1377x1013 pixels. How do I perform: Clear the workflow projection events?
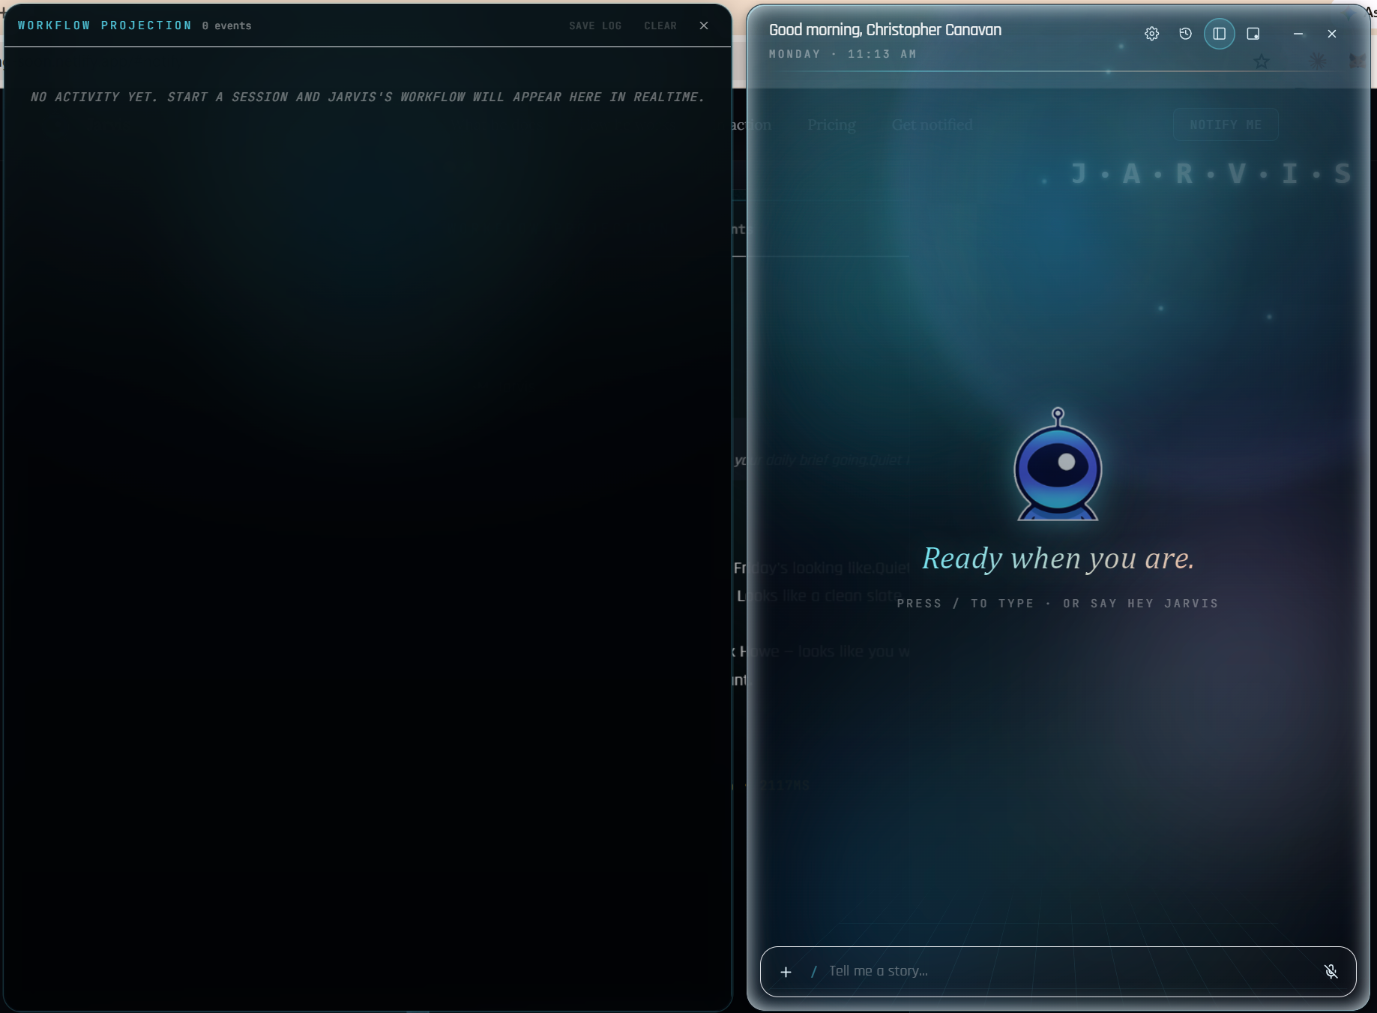pos(660,25)
